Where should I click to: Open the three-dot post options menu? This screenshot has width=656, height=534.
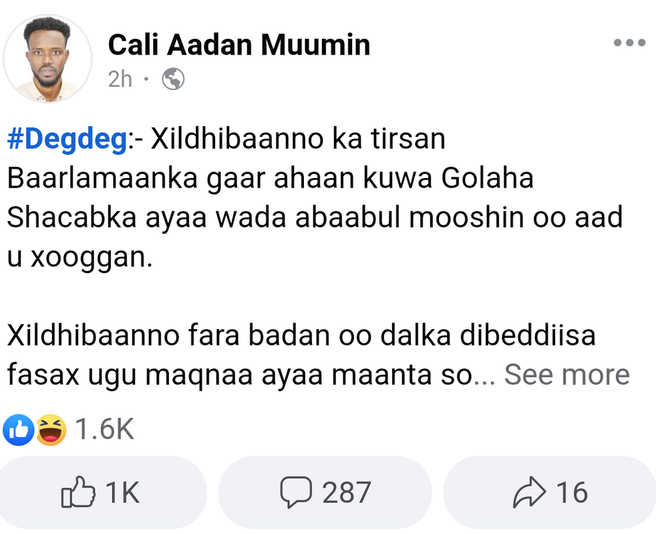[629, 43]
